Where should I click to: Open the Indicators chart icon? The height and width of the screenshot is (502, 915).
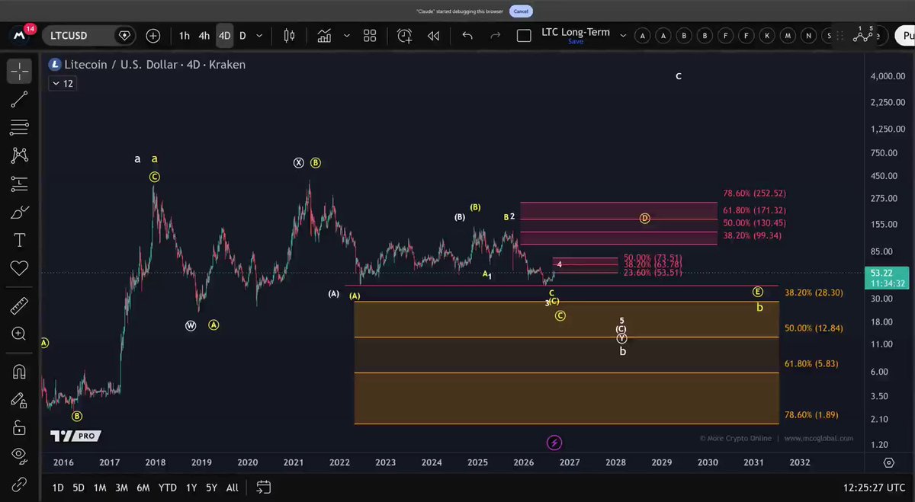[x=325, y=36]
